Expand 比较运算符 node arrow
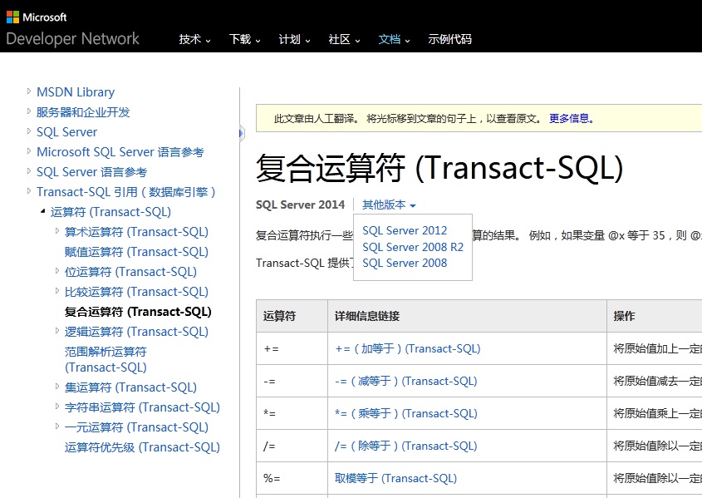Image resolution: width=702 pixels, height=498 pixels. pyautogui.click(x=56, y=291)
